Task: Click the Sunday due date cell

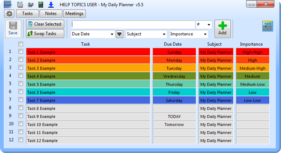Action: tap(174, 52)
